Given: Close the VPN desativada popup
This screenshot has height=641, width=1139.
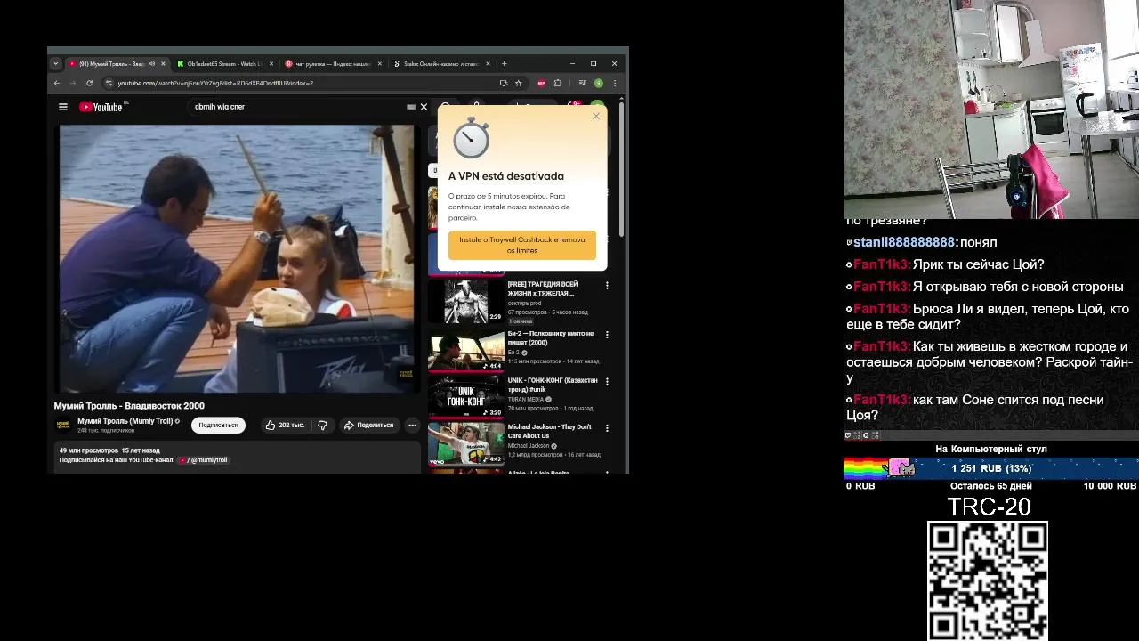Looking at the screenshot, I should click(x=596, y=116).
